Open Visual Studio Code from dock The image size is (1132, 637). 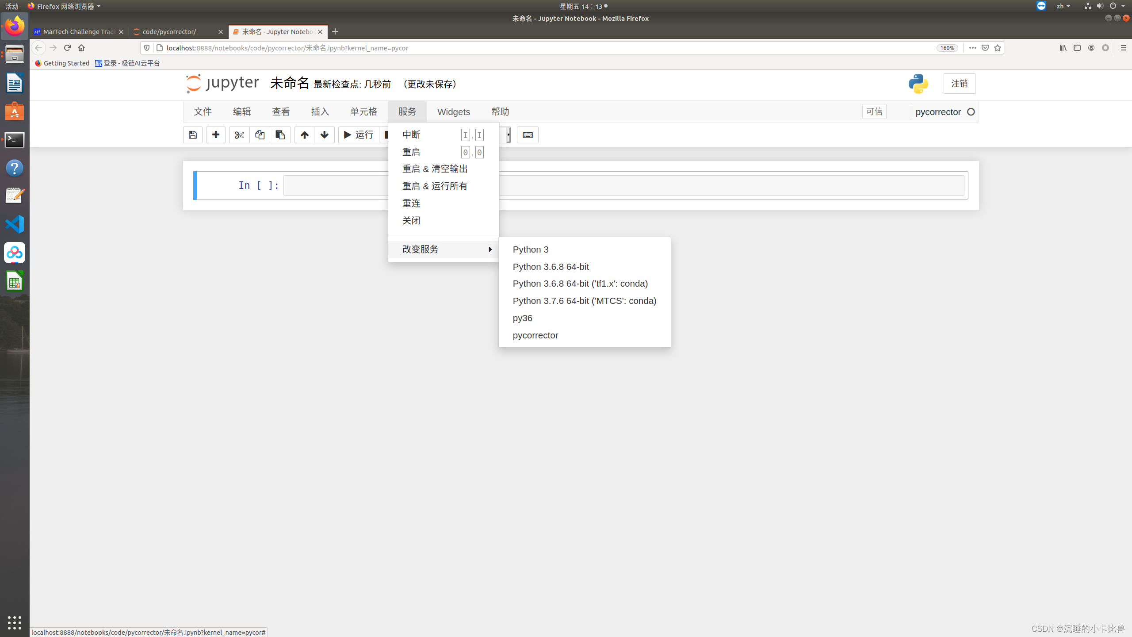coord(15,224)
